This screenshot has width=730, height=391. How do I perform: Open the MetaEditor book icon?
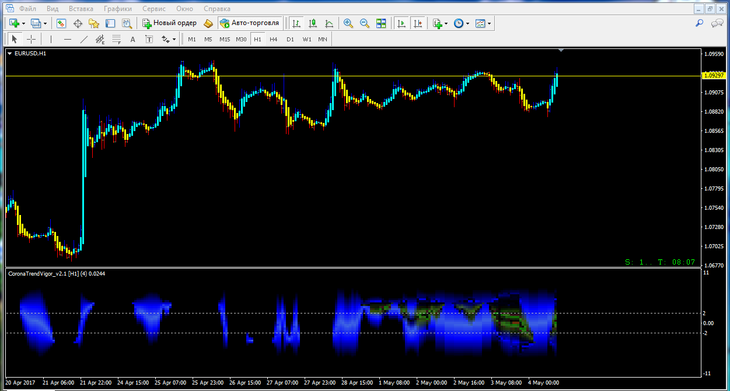coord(208,23)
